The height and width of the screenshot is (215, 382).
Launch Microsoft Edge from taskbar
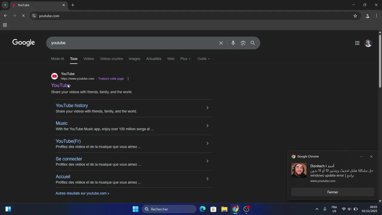(x=203, y=209)
